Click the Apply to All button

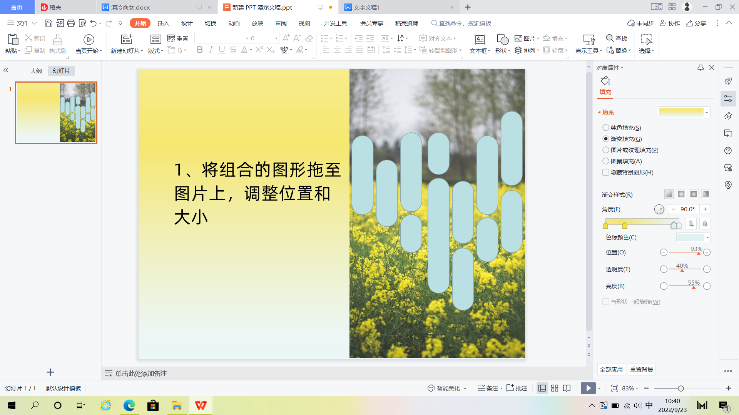[611, 369]
